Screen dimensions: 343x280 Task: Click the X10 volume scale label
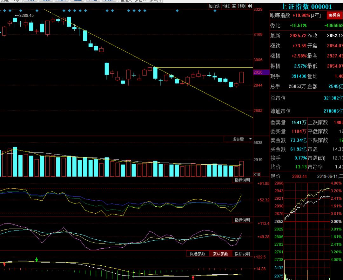click(x=257, y=175)
